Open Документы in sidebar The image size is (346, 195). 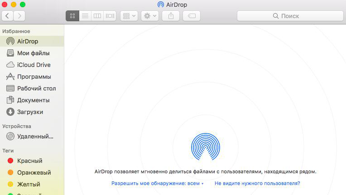[32, 100]
